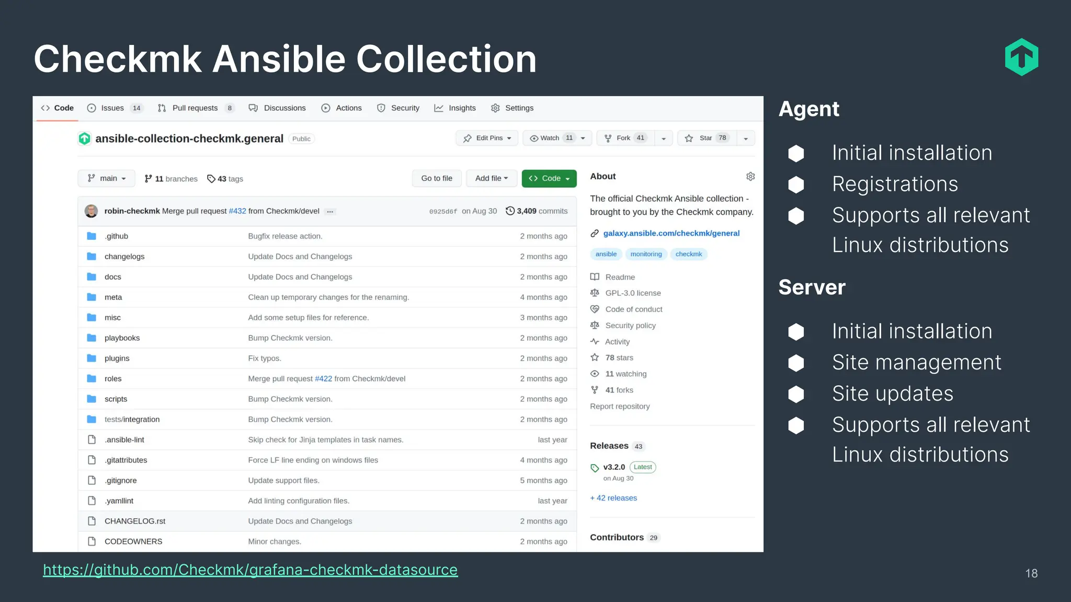Image resolution: width=1071 pixels, height=602 pixels.
Task: View the 11 branches link
Action: pyautogui.click(x=171, y=179)
